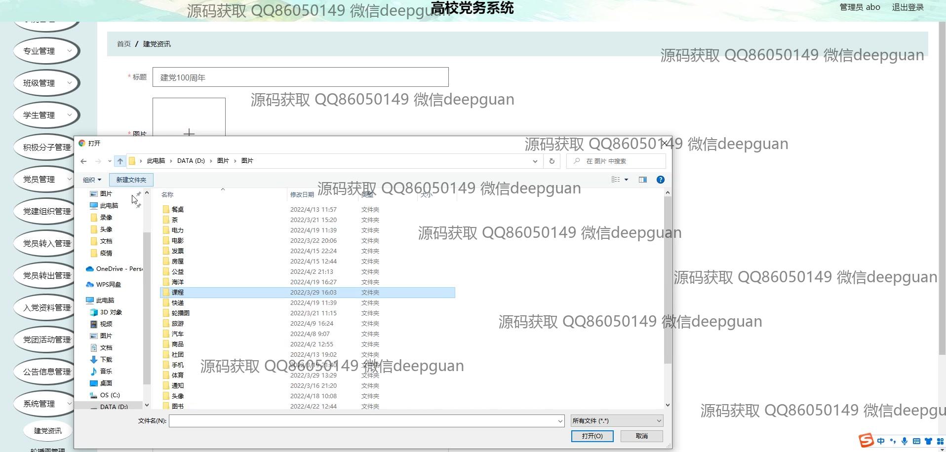The image size is (946, 452).
Task: Click 取消 button in dialog
Action: (641, 436)
